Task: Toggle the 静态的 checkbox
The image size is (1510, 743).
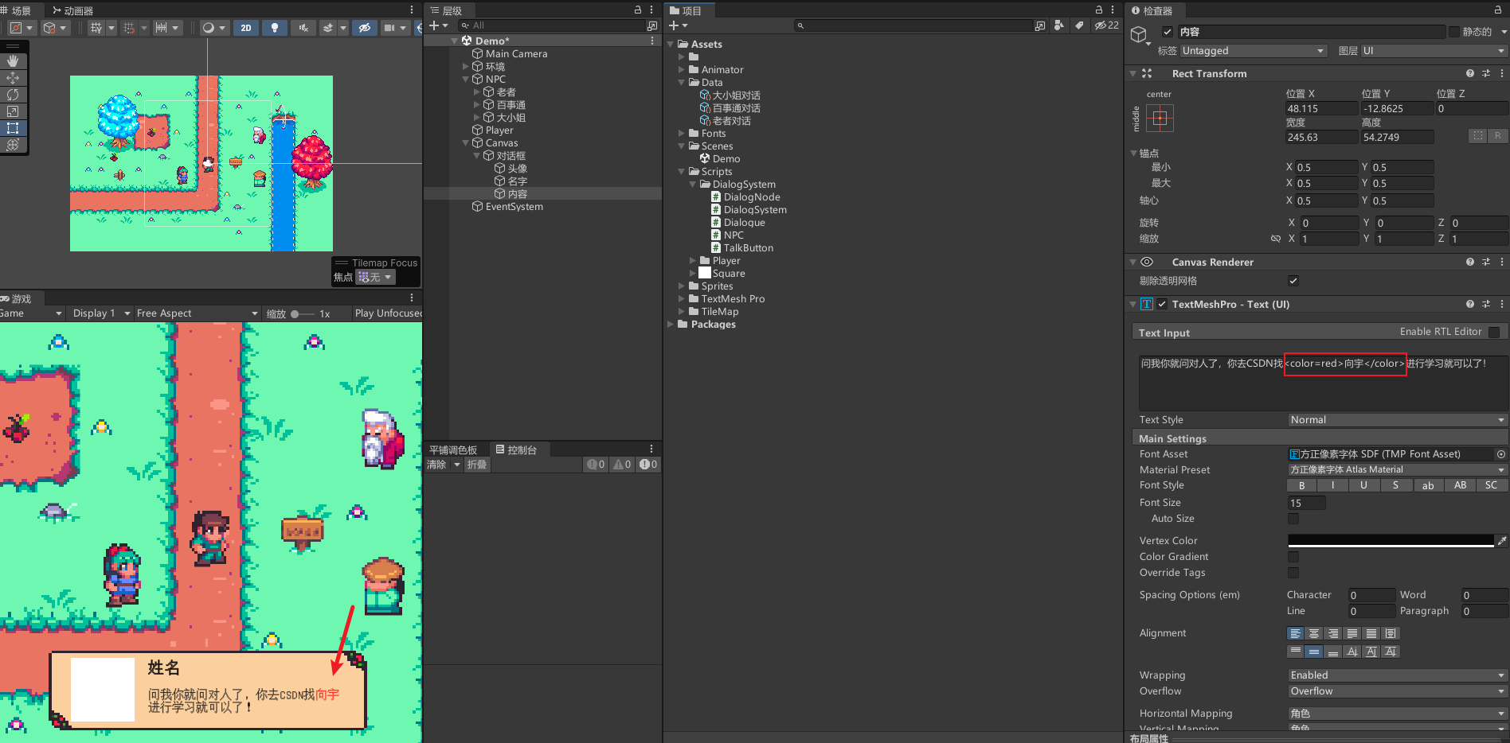Action: click(x=1454, y=32)
